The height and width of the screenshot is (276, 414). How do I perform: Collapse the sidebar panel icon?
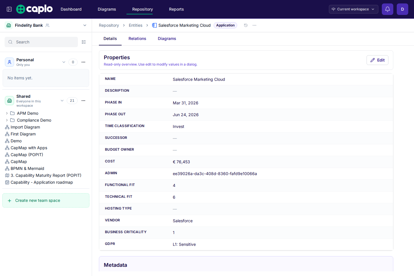pos(9,9)
